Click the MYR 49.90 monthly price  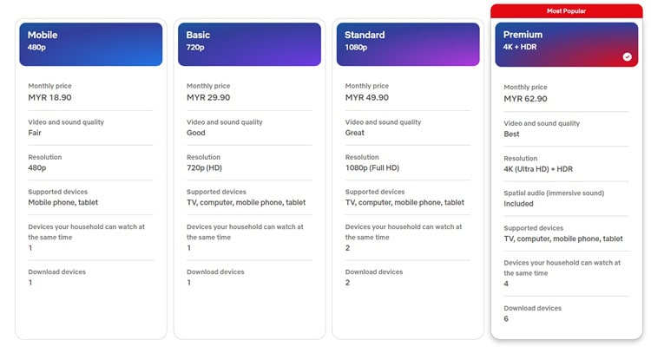coord(367,97)
